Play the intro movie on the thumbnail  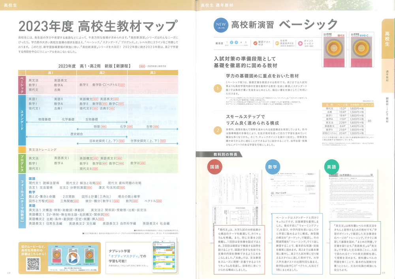(x=73, y=258)
